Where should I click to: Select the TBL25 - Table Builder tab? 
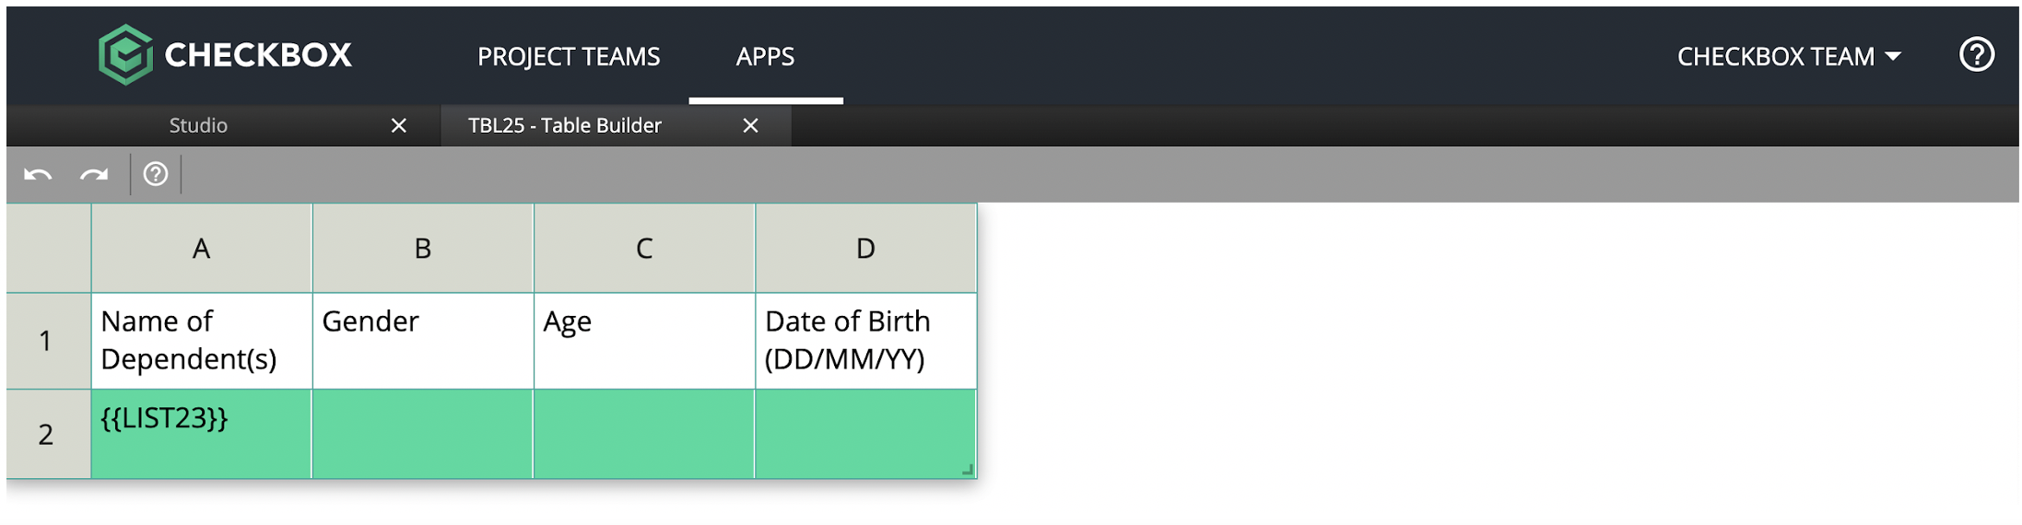[x=564, y=125]
